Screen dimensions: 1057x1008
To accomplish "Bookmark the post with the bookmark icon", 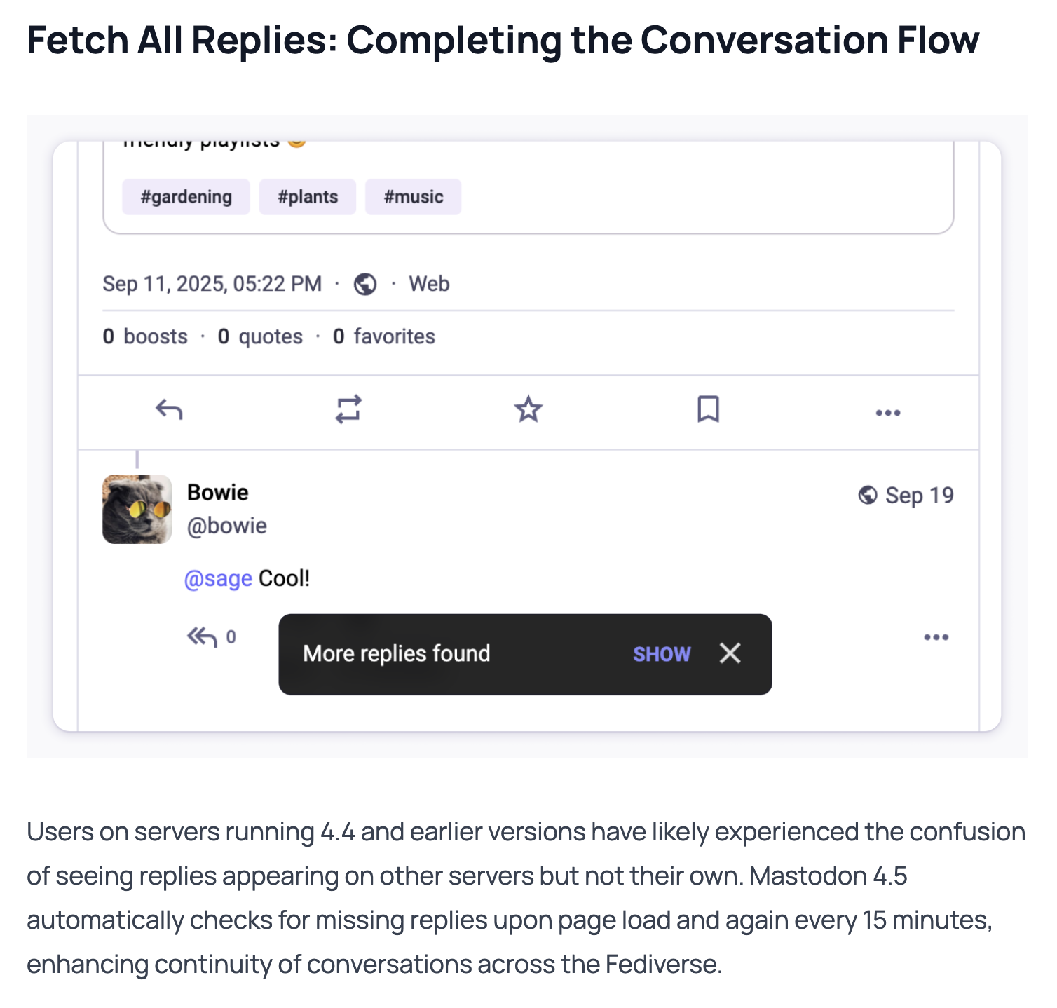I will [708, 409].
